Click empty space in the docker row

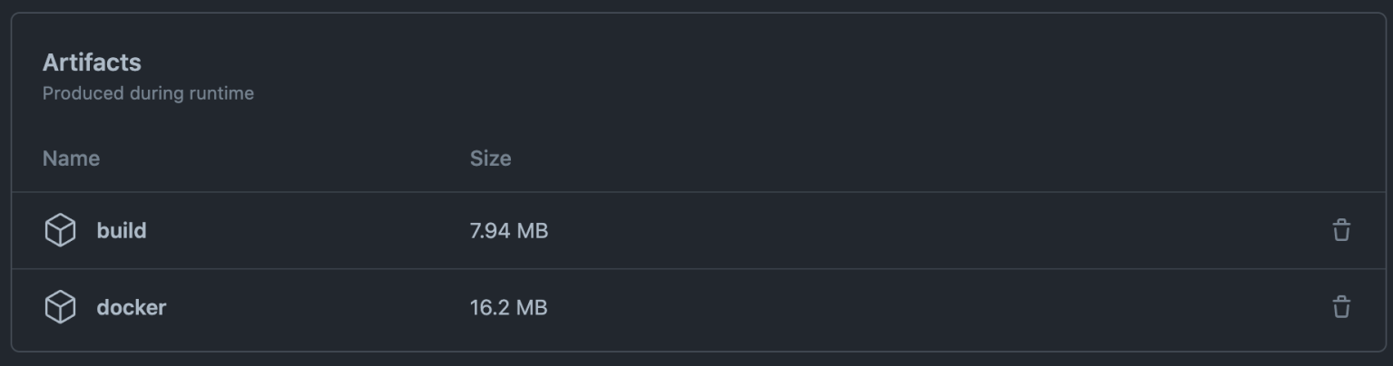coord(907,307)
